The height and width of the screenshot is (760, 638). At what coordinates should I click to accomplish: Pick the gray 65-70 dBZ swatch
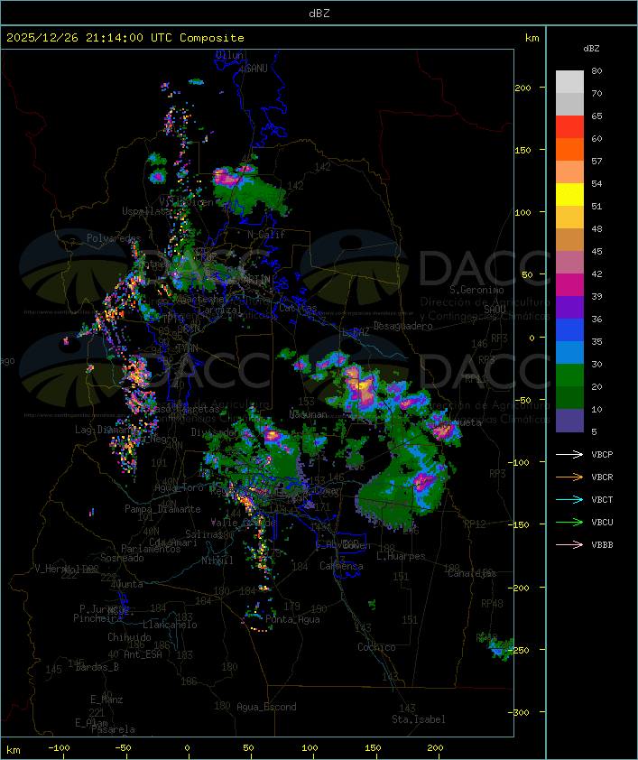569,104
